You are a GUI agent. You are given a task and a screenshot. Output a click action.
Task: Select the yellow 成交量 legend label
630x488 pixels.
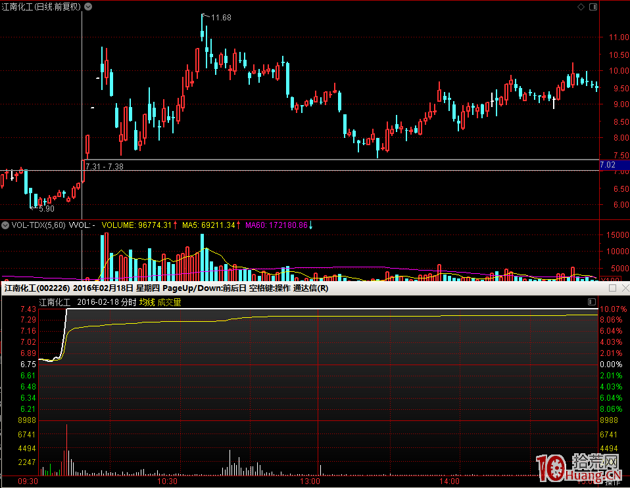tap(169, 302)
